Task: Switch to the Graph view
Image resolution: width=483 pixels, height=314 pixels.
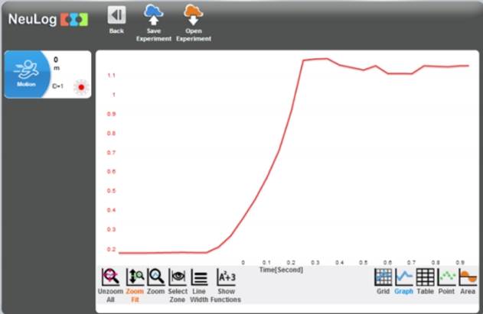Action: (x=403, y=277)
